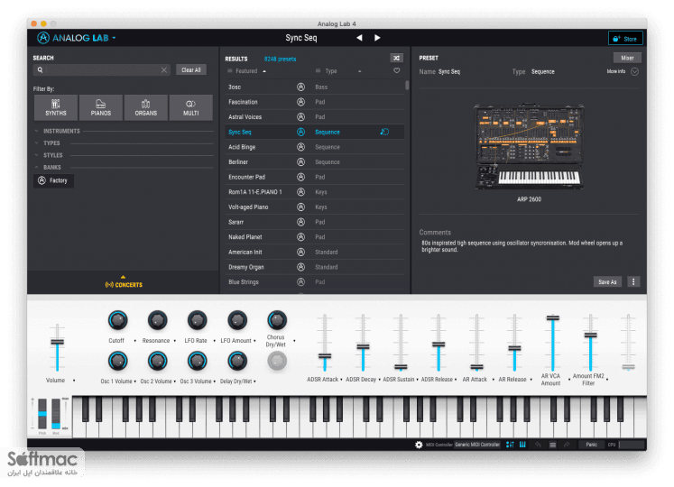
Task: Toggle the keyboard view icon
Action: point(522,445)
